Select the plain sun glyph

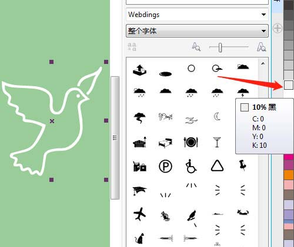191,69
